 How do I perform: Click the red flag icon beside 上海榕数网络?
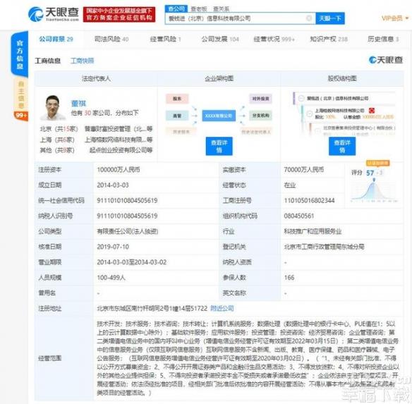click(x=372, y=110)
